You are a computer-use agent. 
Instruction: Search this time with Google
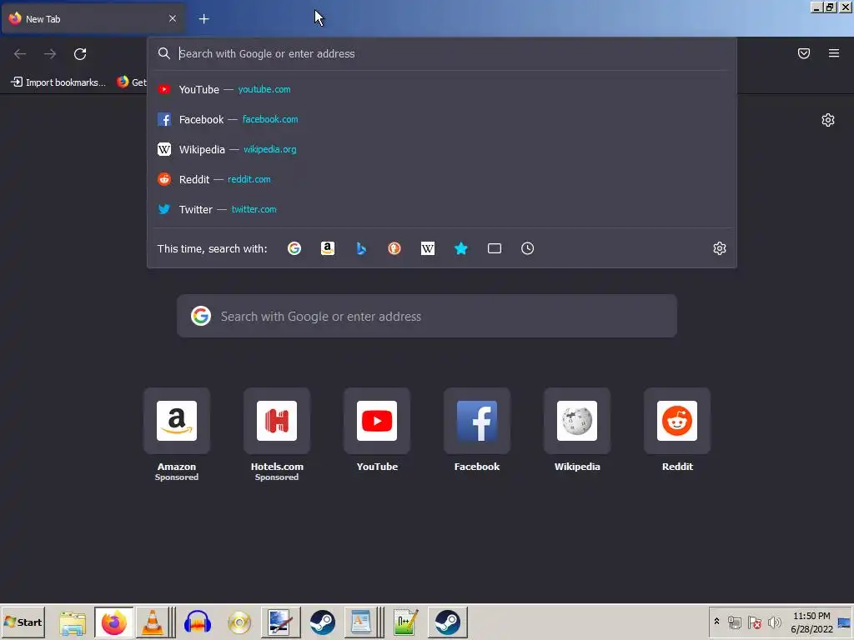point(294,248)
